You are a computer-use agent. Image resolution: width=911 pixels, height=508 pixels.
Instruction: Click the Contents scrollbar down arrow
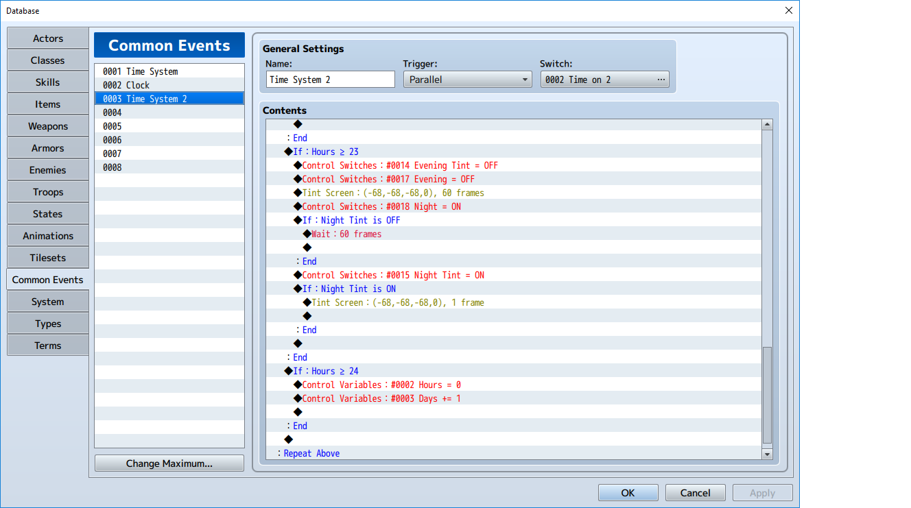tap(768, 454)
